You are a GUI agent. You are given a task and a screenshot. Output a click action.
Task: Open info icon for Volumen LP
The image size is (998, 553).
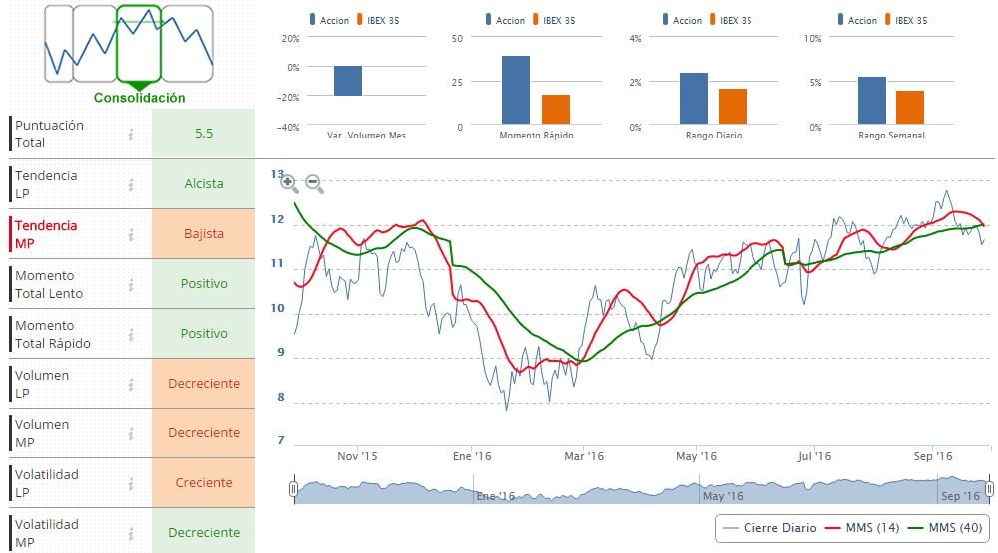click(130, 384)
